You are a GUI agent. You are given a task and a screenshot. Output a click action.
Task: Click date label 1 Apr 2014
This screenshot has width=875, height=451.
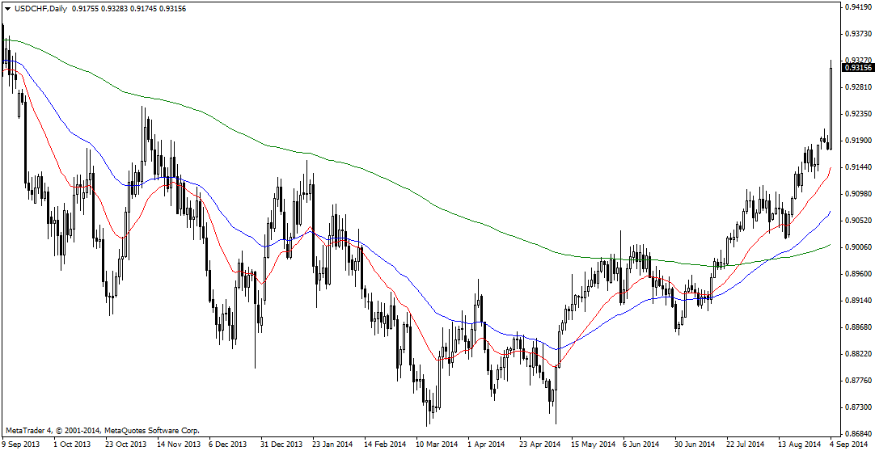[487, 445]
